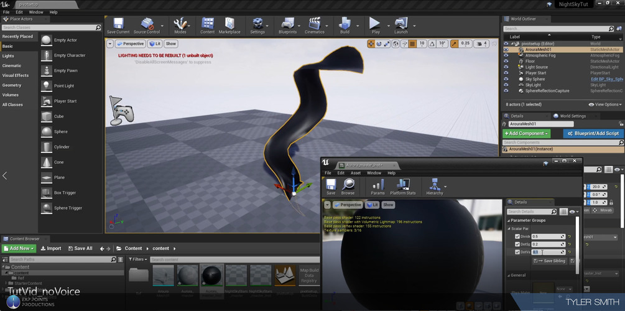Open Asset menu in material instance window

(356, 173)
